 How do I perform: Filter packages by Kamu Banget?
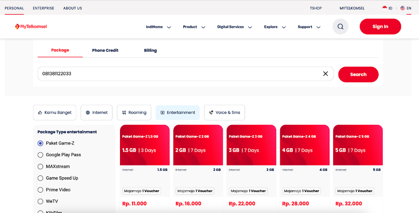(55, 112)
